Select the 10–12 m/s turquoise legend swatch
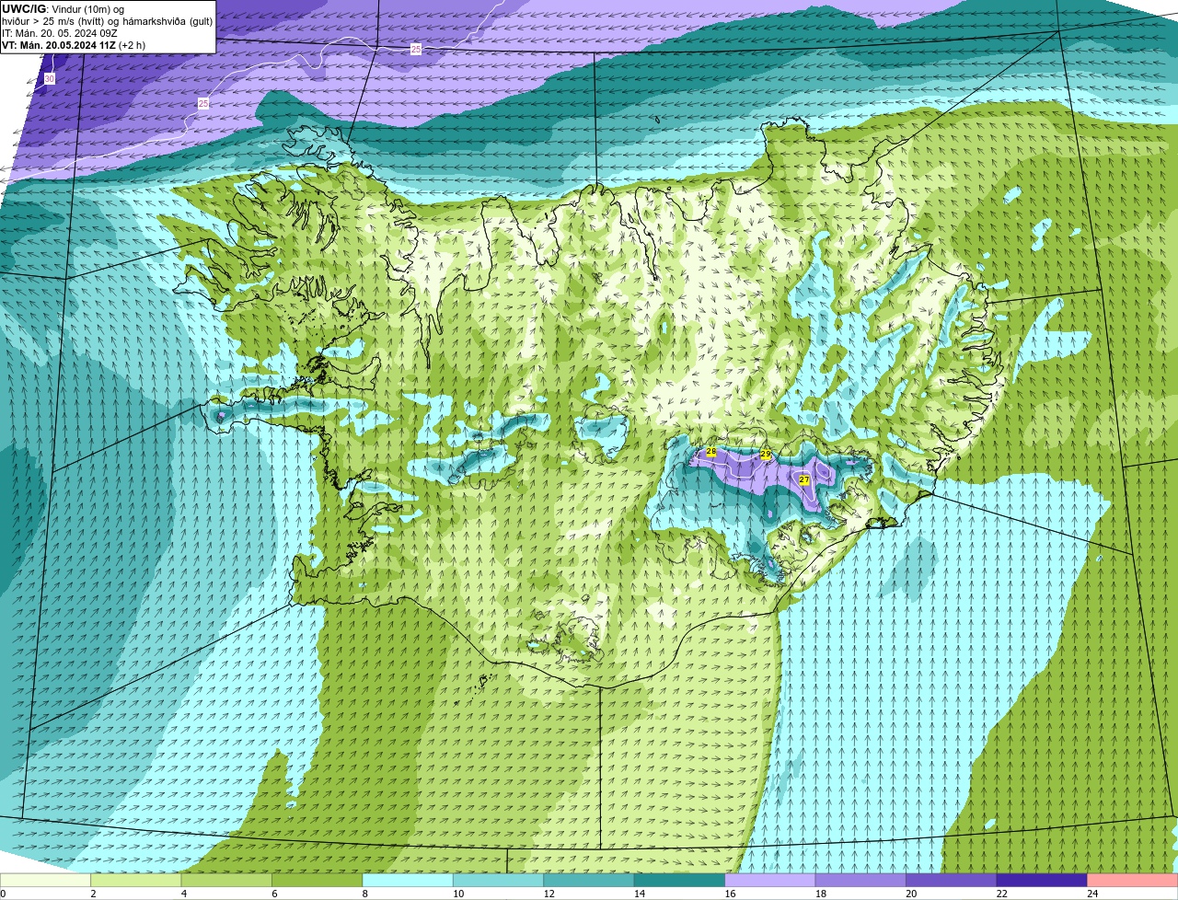Screen dimensions: 1178x900 pyautogui.click(x=498, y=880)
